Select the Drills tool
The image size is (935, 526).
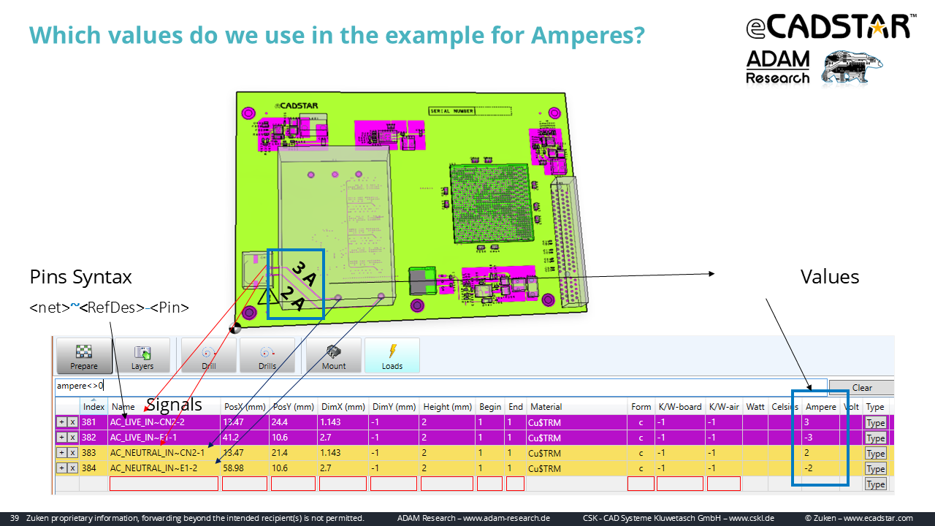pyautogui.click(x=267, y=355)
